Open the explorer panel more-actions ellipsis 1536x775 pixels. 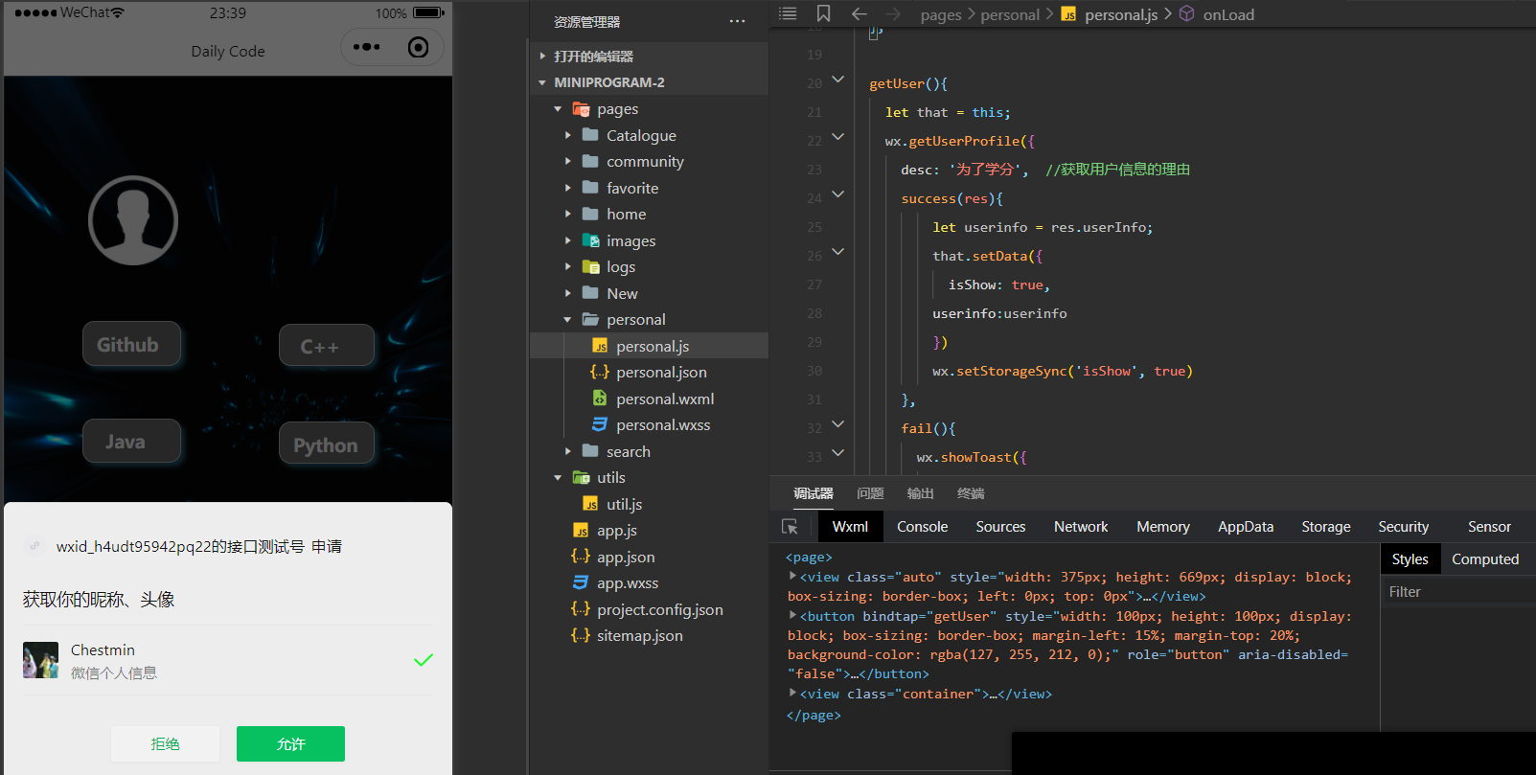click(737, 21)
